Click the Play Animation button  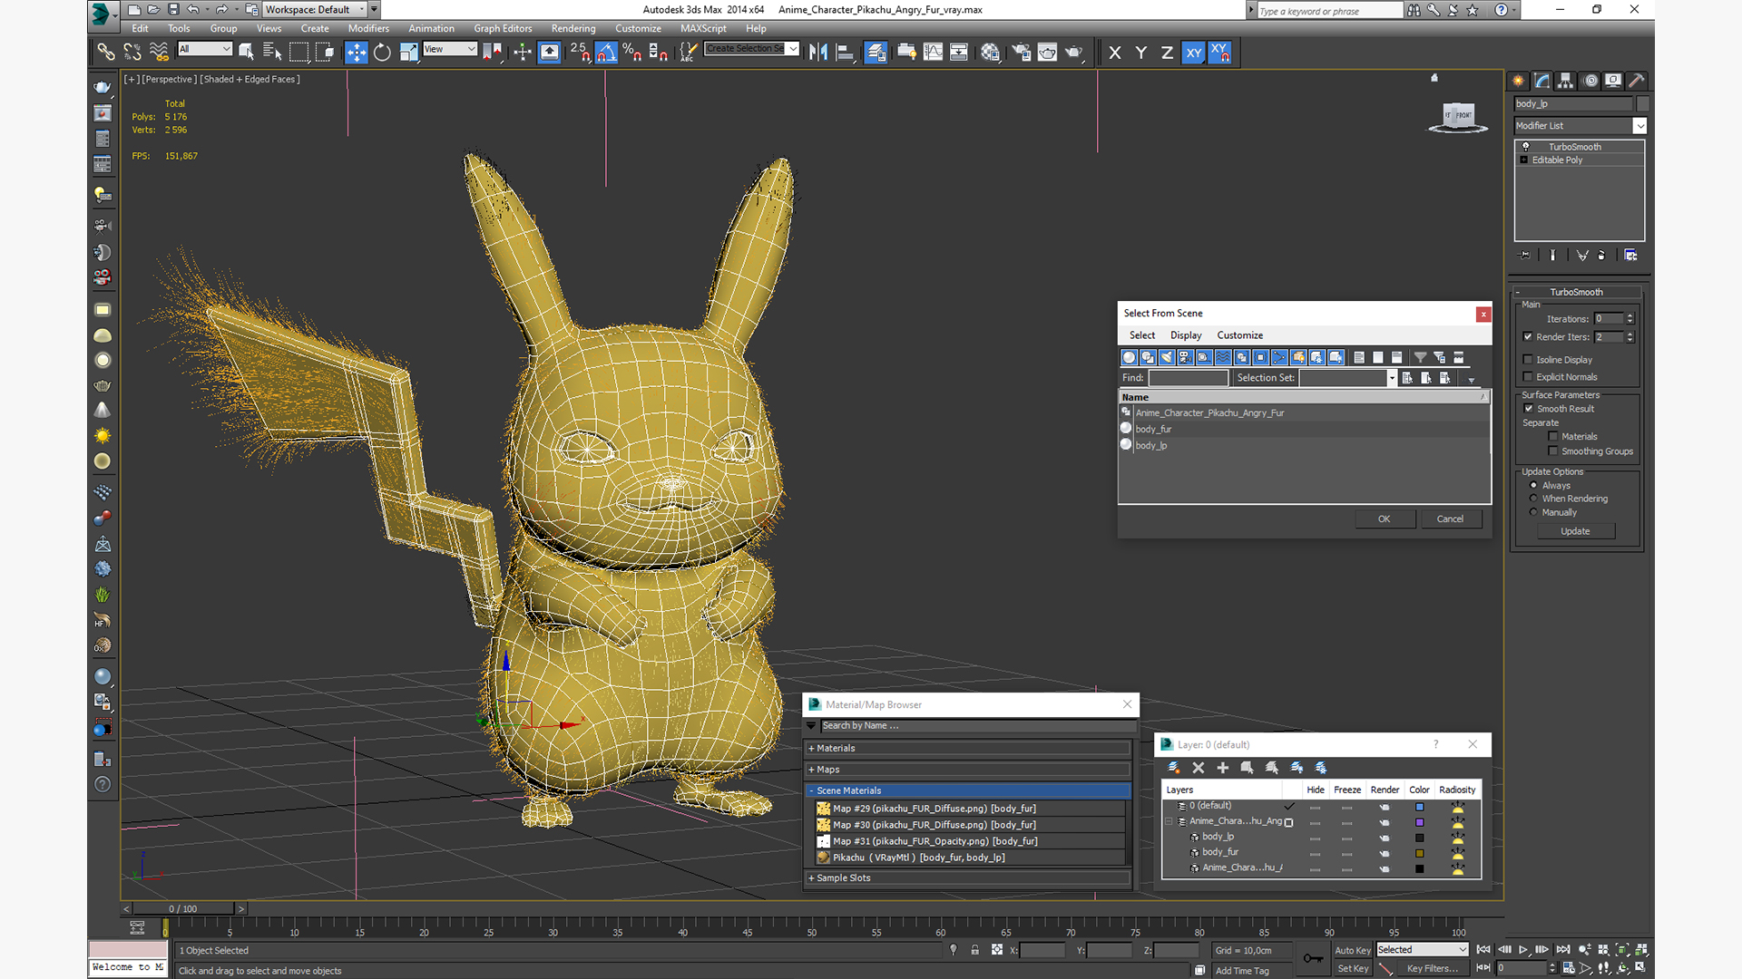point(1523,949)
